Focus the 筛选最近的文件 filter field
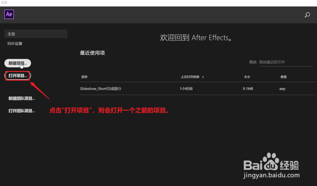This screenshot has height=186, width=317. point(286,62)
